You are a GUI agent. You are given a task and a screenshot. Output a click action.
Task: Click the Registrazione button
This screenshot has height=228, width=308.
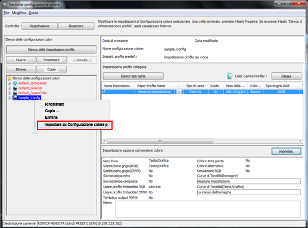coord(39,26)
